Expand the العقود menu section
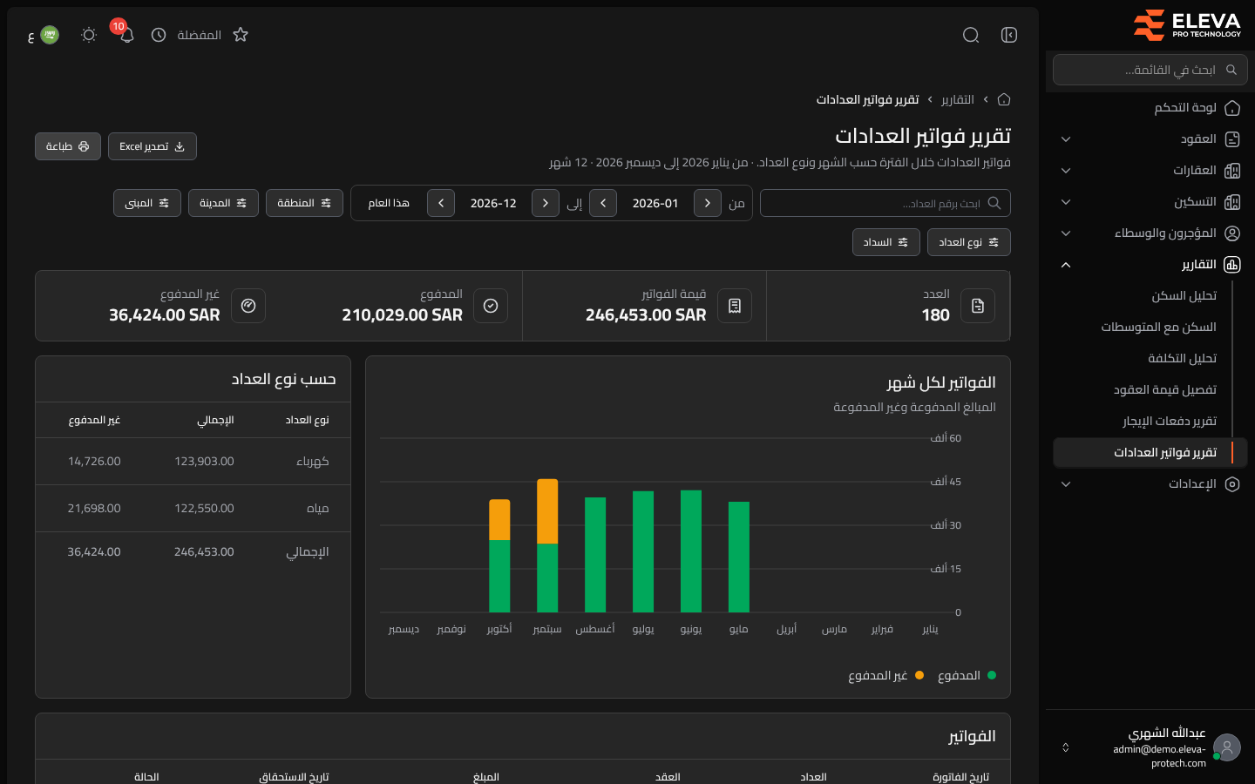 point(1066,139)
